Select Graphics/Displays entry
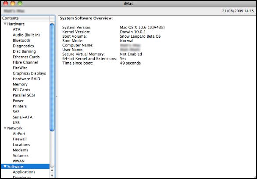The height and width of the screenshot is (179, 257). [29, 73]
